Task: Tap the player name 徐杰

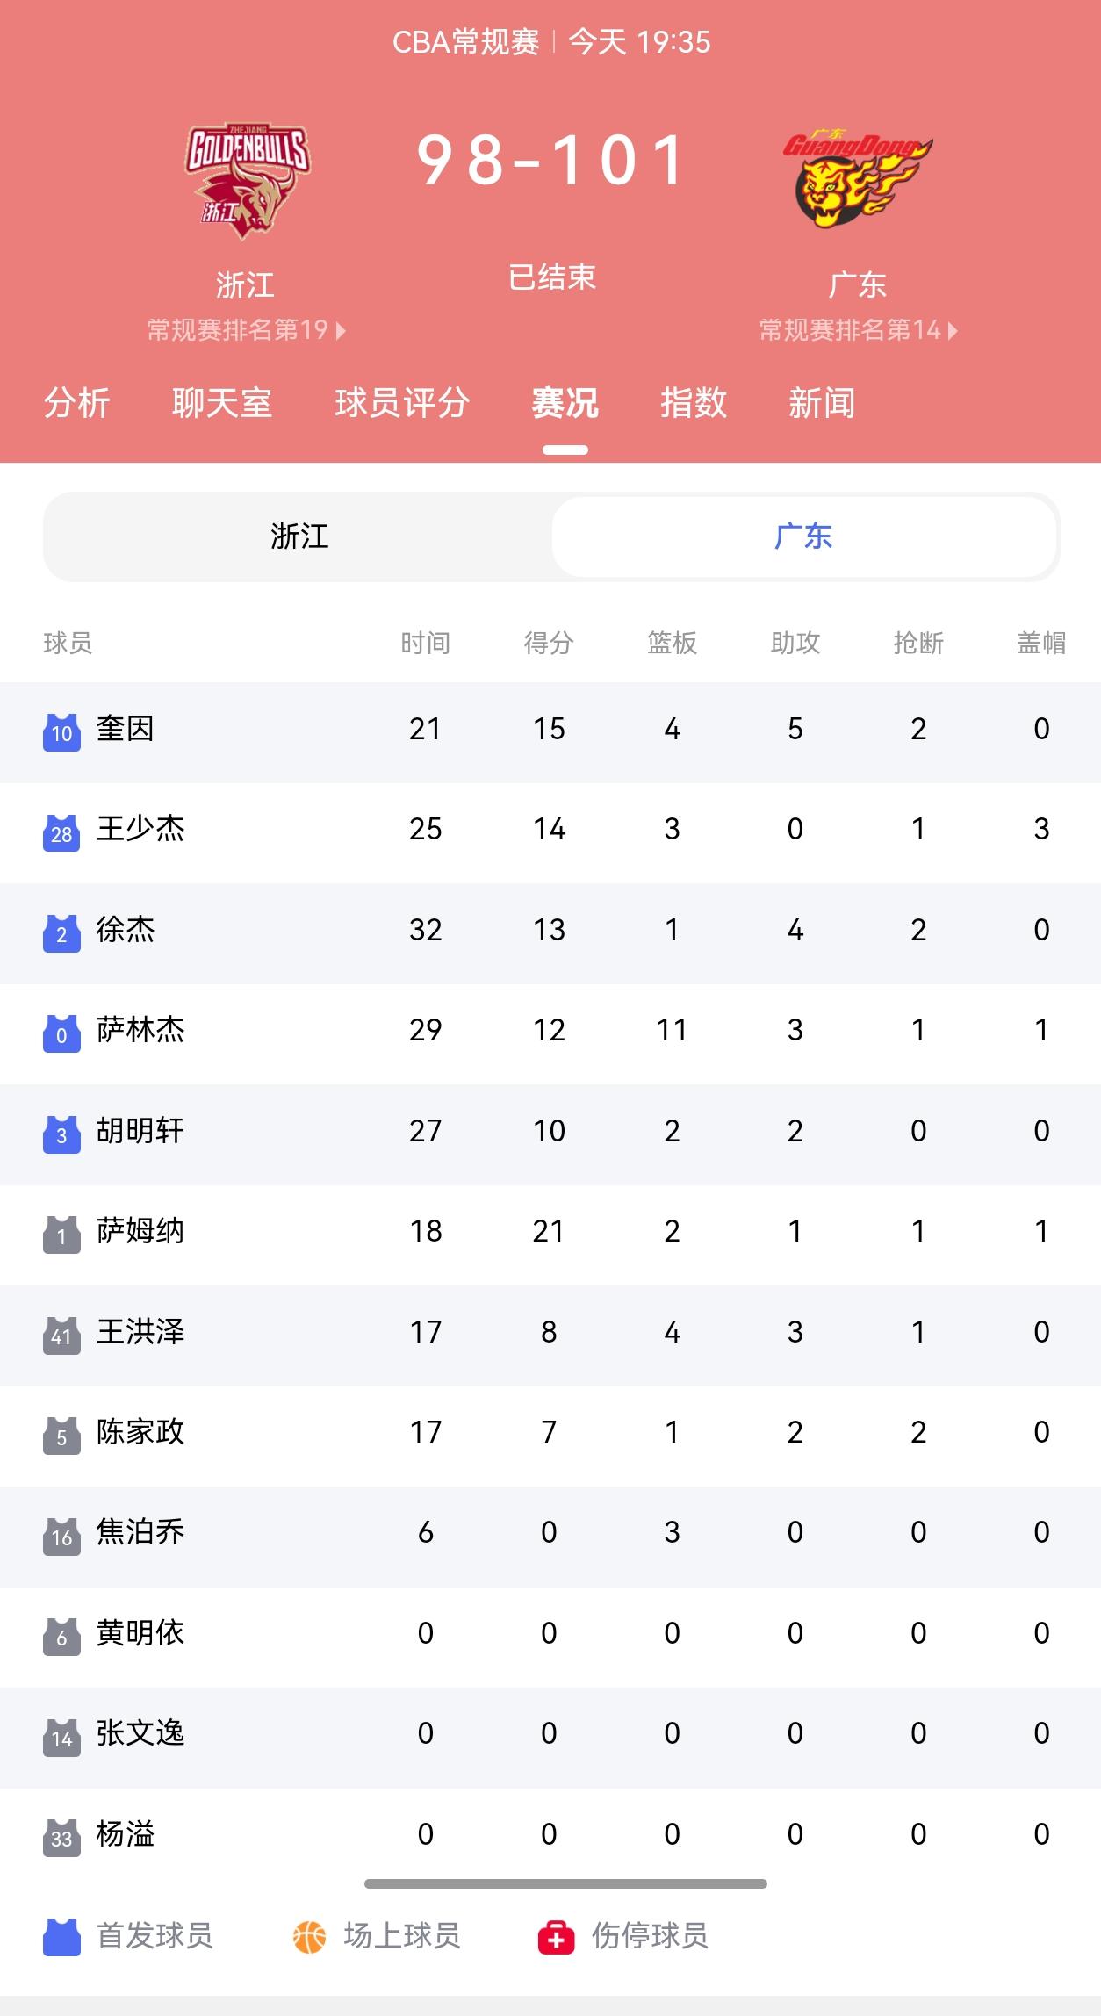Action: click(126, 929)
